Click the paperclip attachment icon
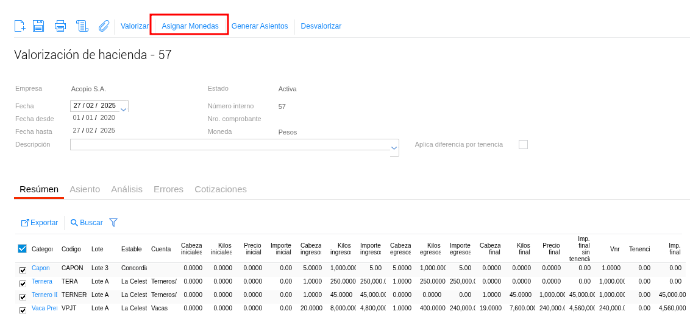Viewport: 690px width, 314px height. [104, 26]
